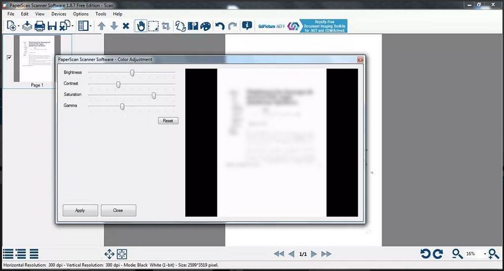The width and height of the screenshot is (504, 271).
Task: Move page down with down arrow
Action: (114, 26)
